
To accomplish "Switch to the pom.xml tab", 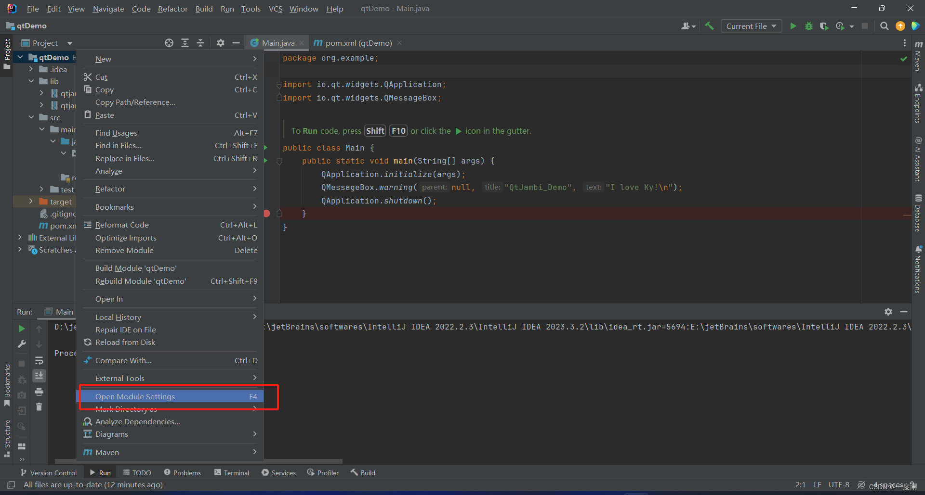I will point(357,43).
